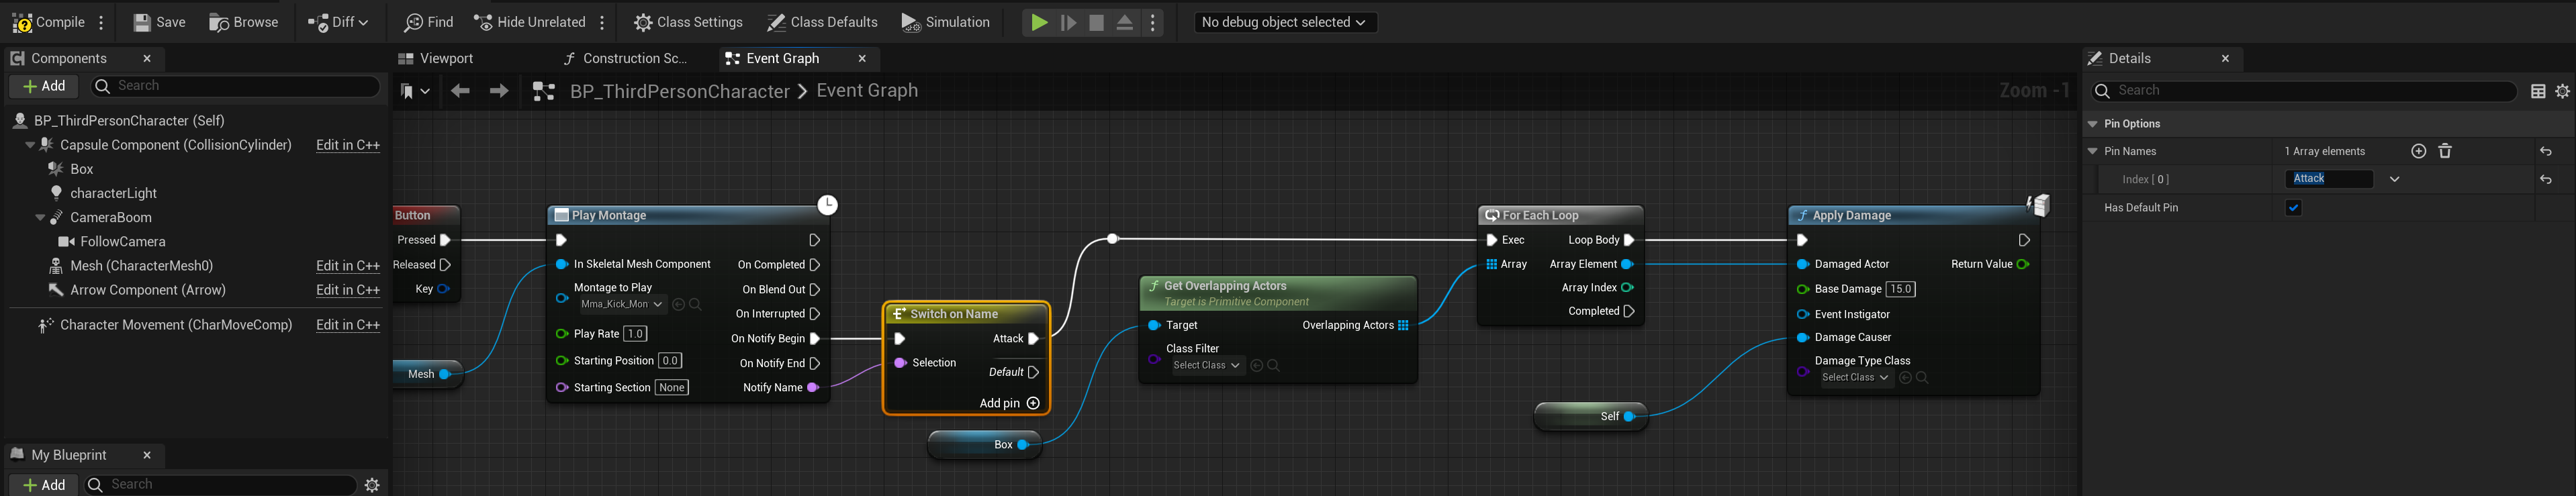This screenshot has width=2576, height=496.
Task: Select the Components panel tab
Action: (68, 58)
